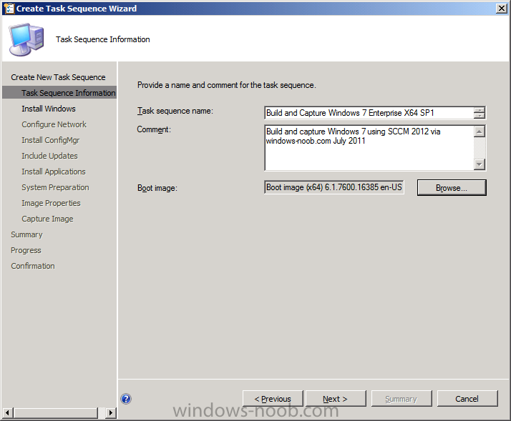Screen dimensions: 511x421
Task: Browse for a boot image
Action: [x=452, y=187]
